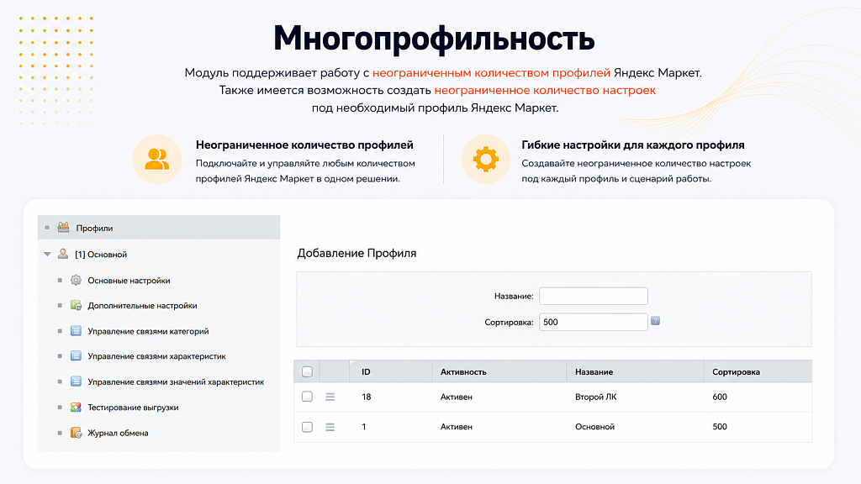Open the Профили section in sidebar
This screenshot has height=484, width=861.
click(x=159, y=227)
